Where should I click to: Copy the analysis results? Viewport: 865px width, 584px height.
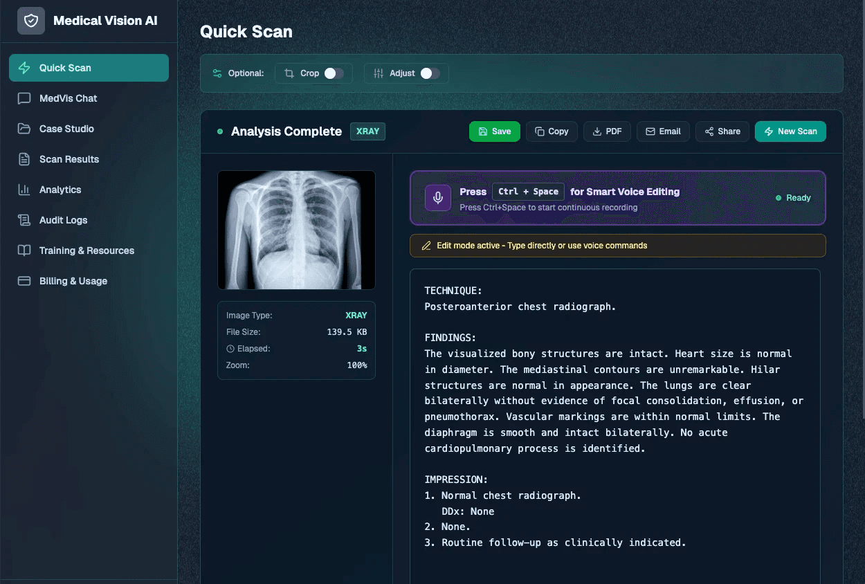[x=552, y=131]
